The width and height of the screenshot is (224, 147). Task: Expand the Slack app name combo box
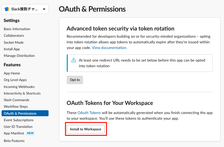click(25, 9)
